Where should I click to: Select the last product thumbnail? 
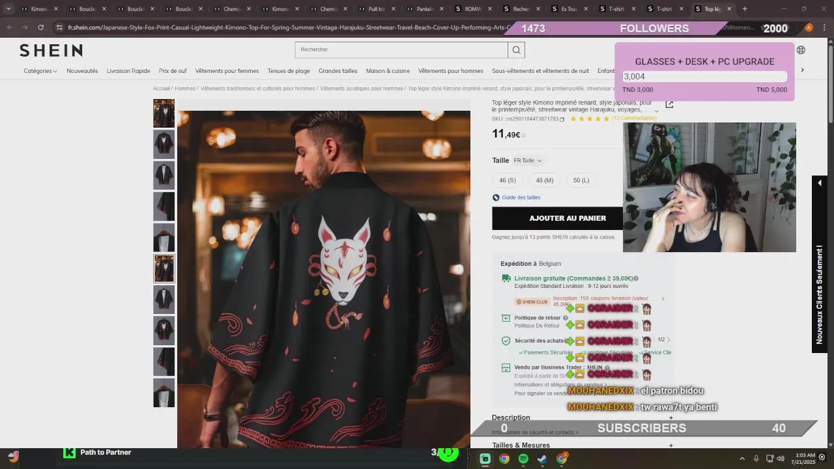[x=164, y=393]
